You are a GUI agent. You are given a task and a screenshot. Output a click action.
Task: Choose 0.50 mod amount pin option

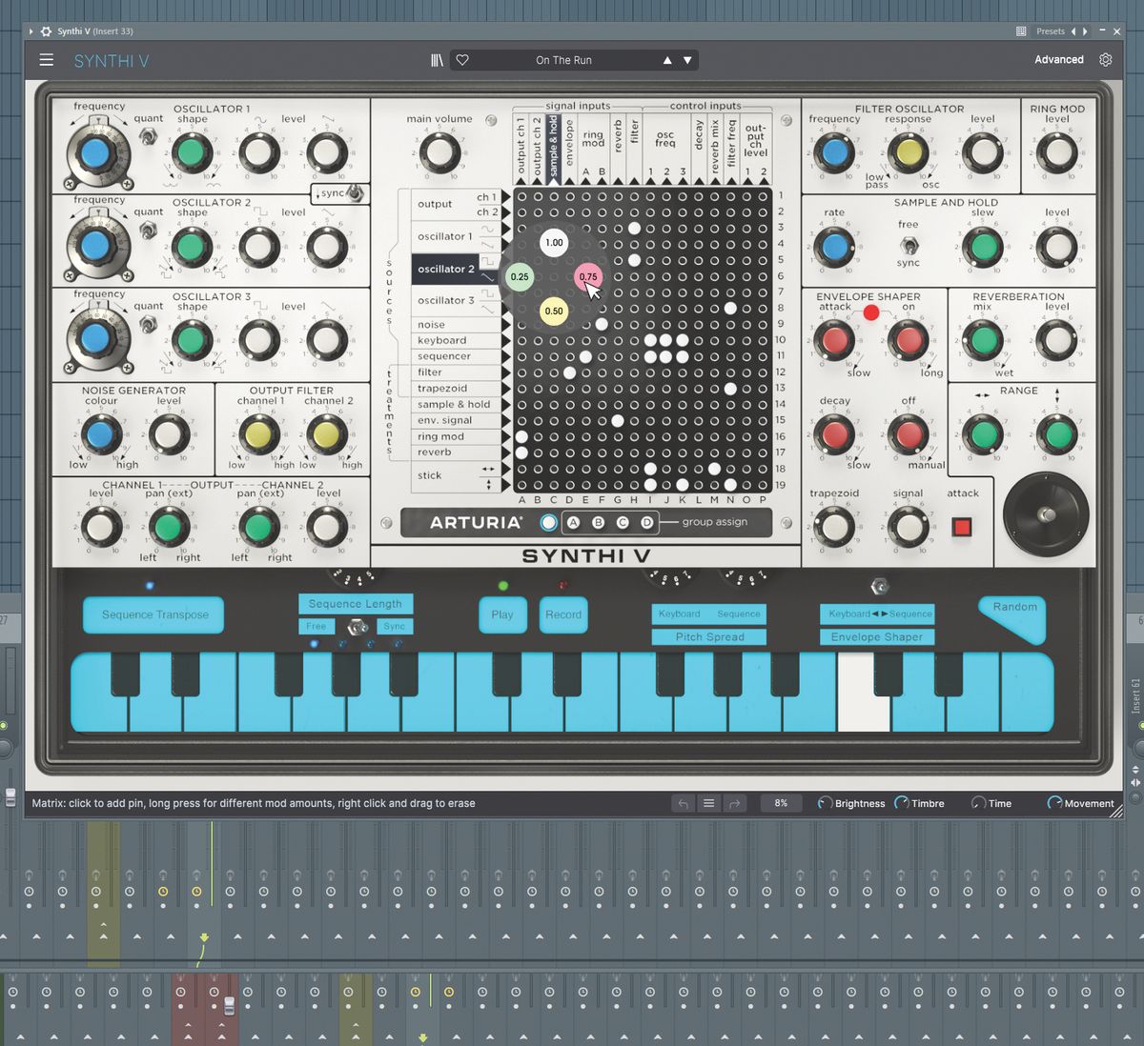pos(554,311)
